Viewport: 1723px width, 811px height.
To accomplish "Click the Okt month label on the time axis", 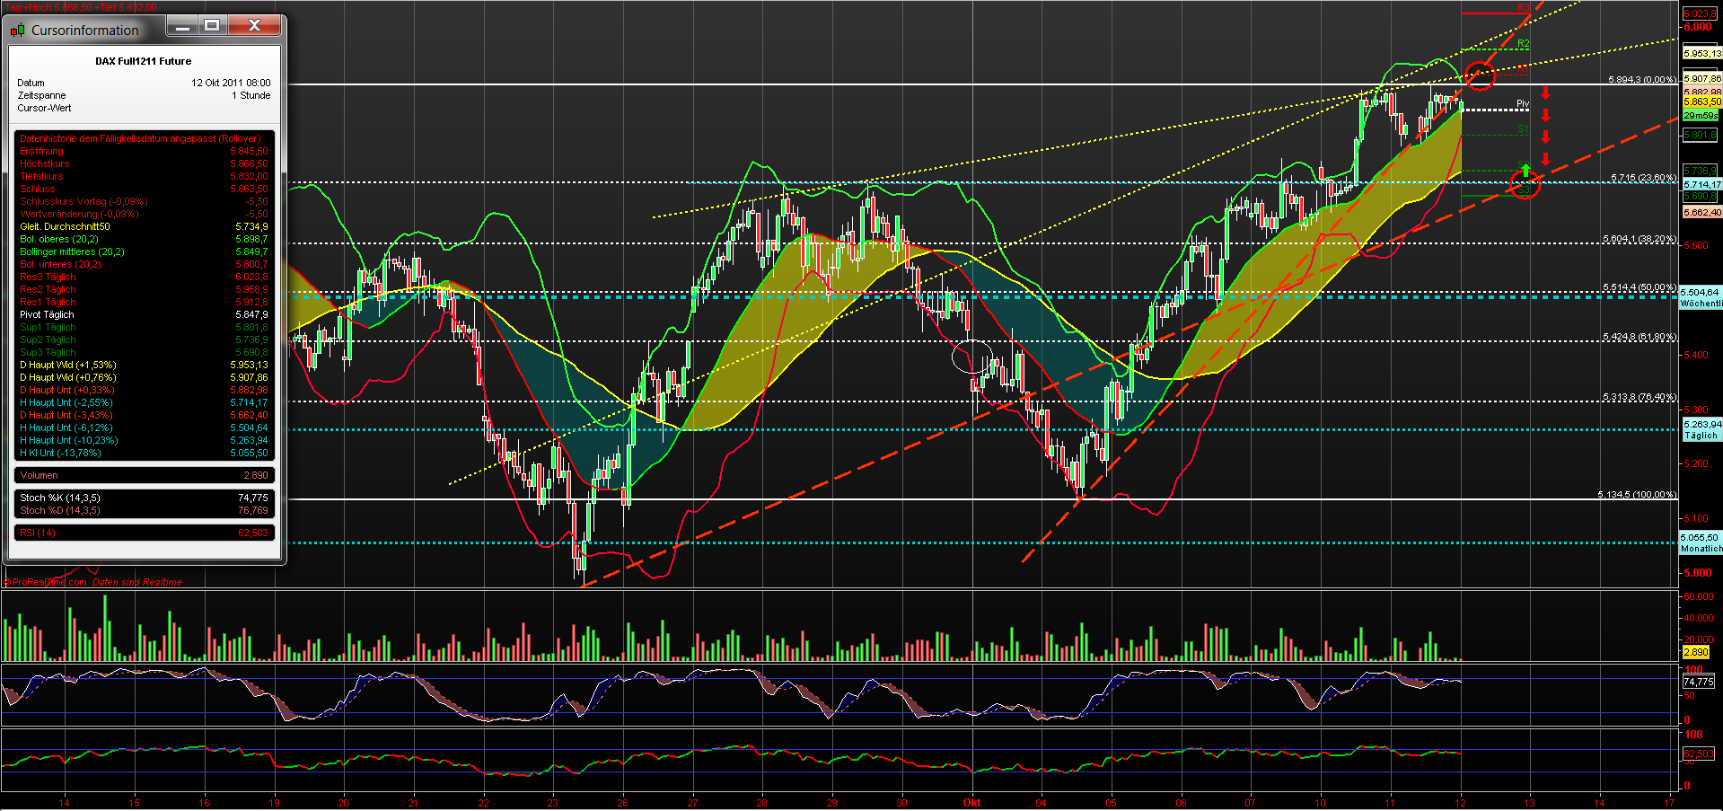I will click(x=971, y=802).
